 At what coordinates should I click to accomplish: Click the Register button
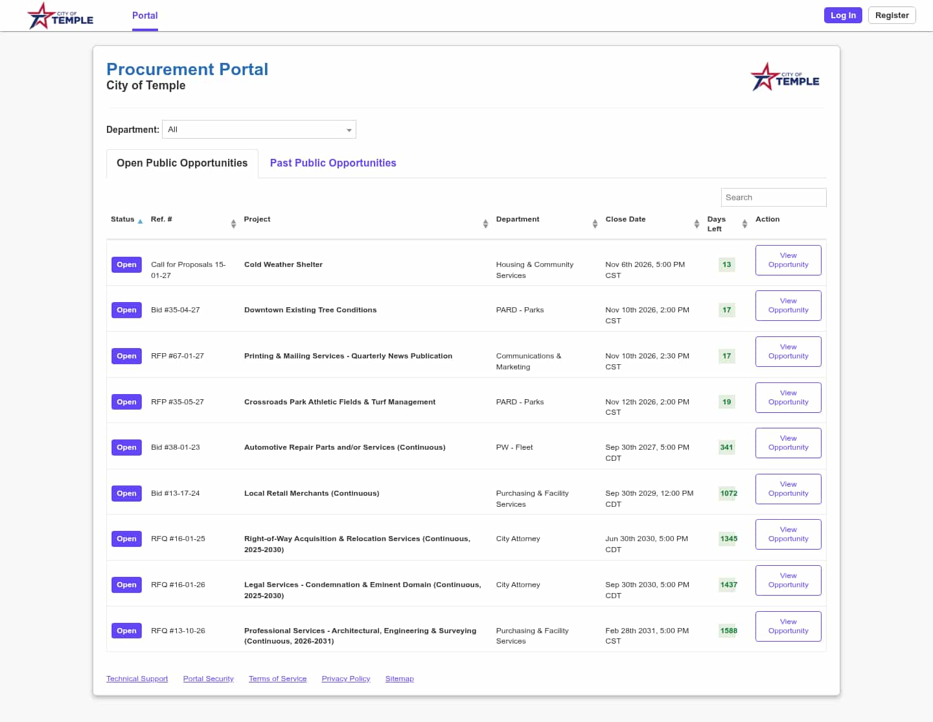892,16
